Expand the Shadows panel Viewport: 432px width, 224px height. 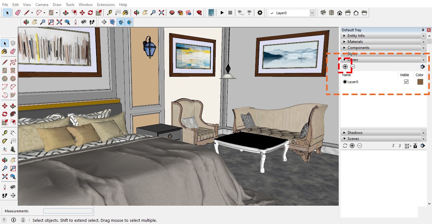355,133
